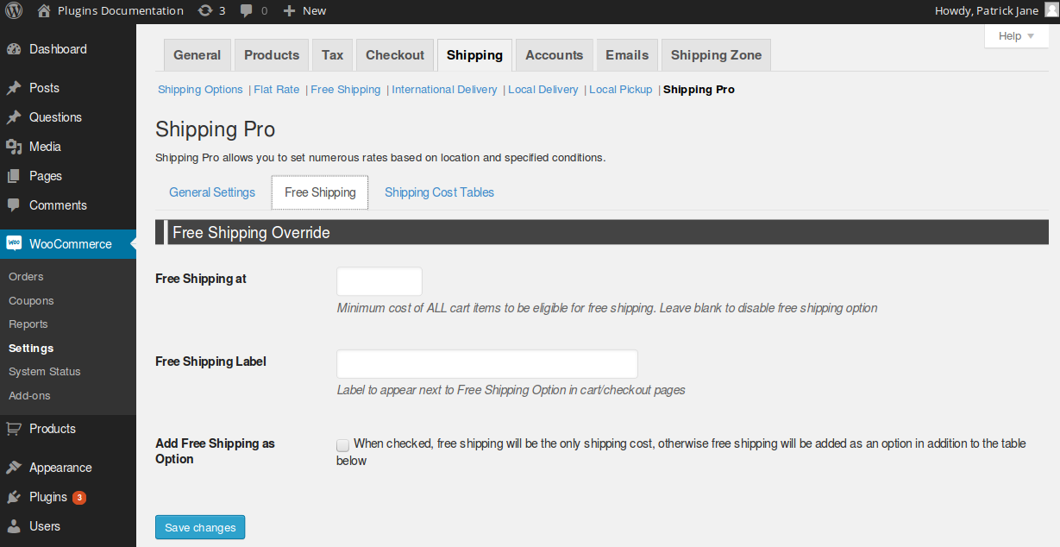
Task: Click the Dashboard gauge icon
Action: 14,49
